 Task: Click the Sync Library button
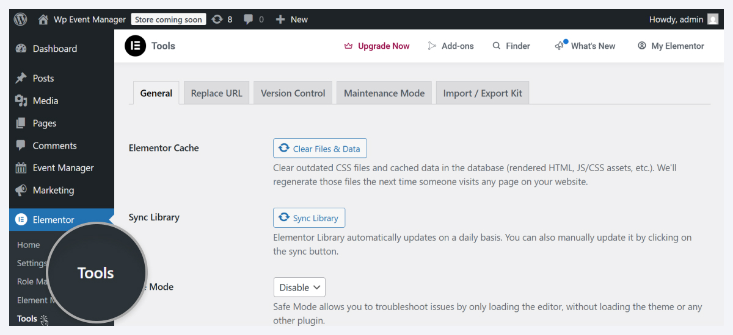pyautogui.click(x=309, y=217)
